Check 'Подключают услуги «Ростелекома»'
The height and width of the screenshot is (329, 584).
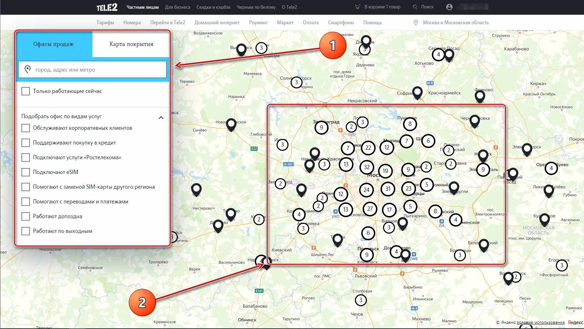coord(26,157)
